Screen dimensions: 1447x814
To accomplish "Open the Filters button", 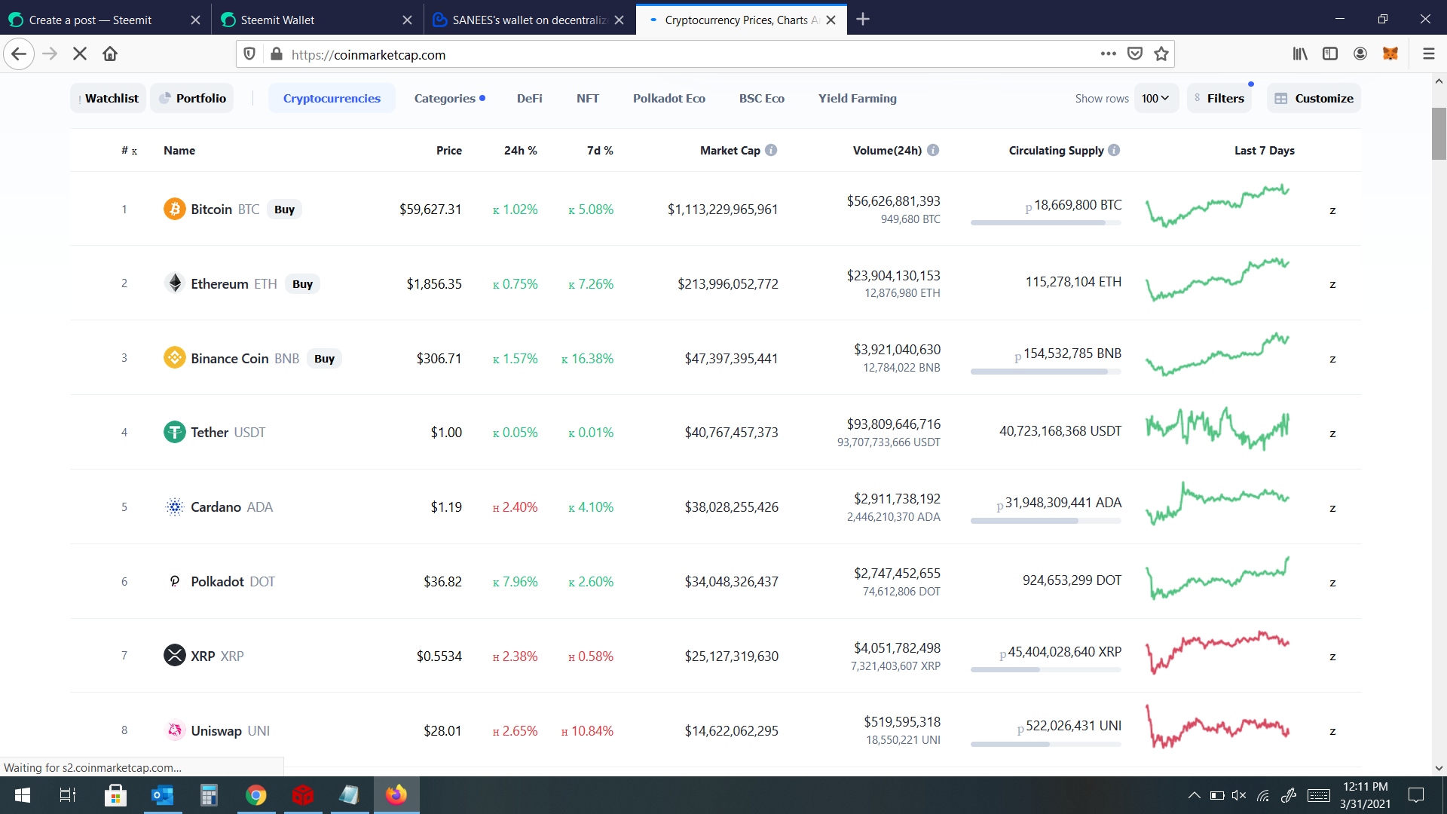I will tap(1219, 98).
